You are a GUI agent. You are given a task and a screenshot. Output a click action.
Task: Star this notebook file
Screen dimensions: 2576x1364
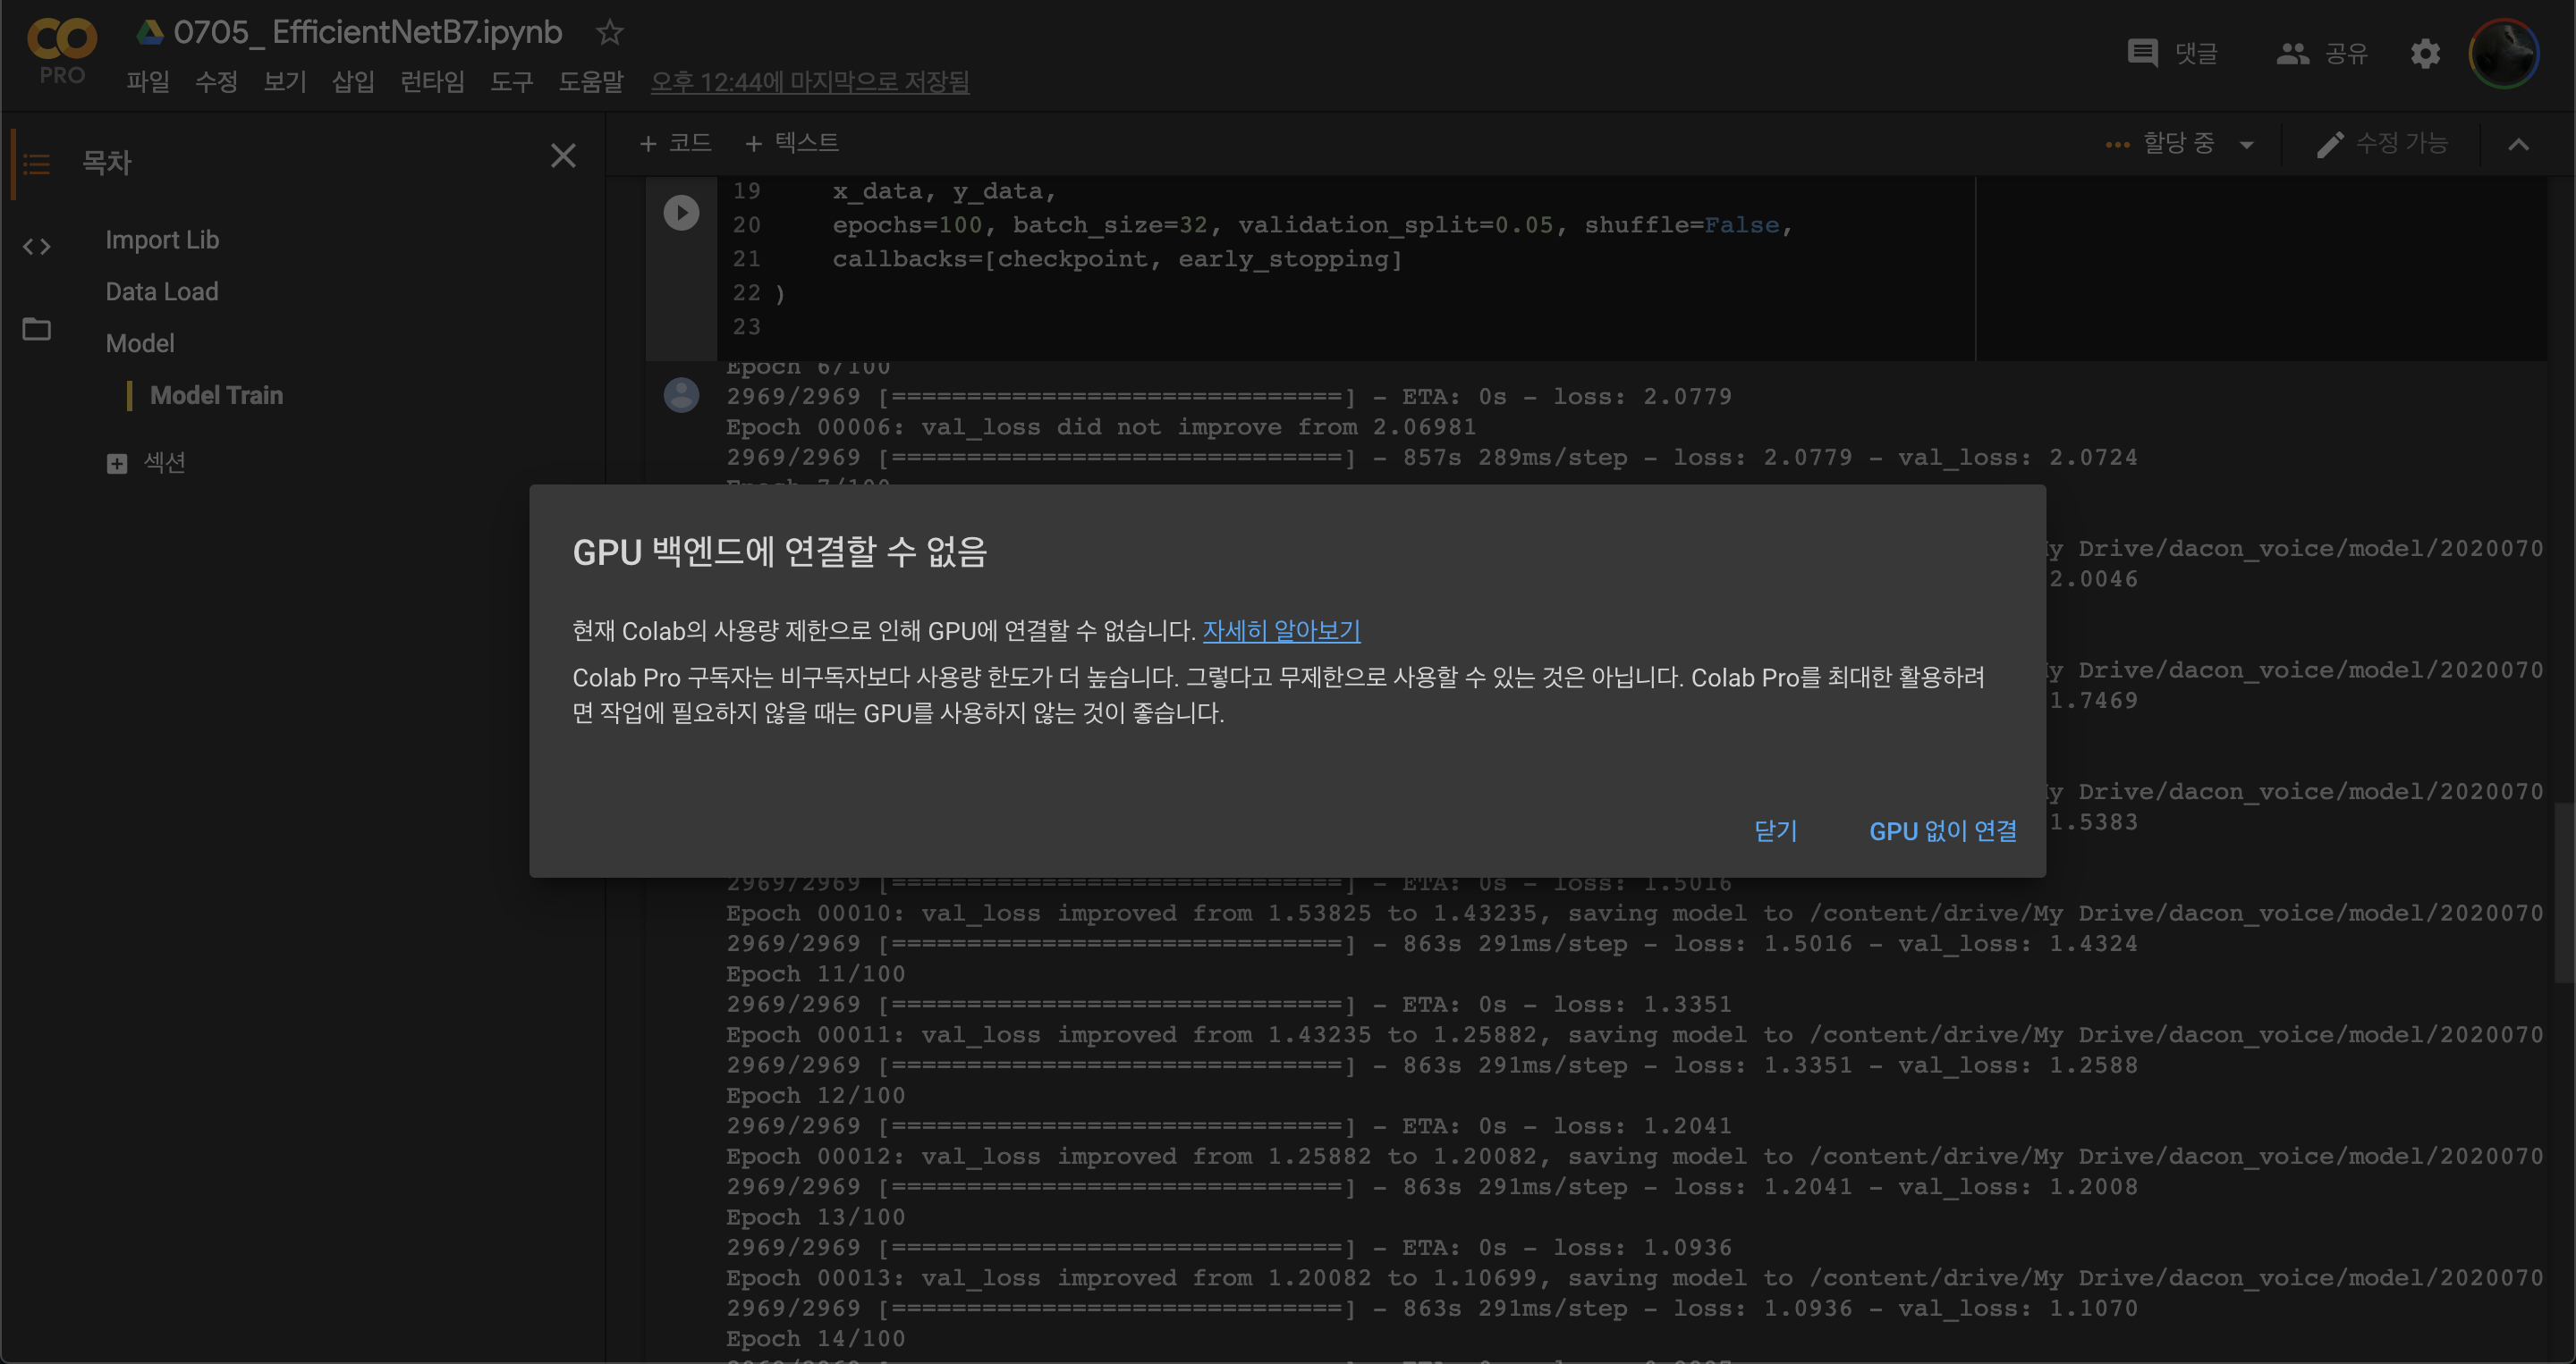tap(609, 33)
